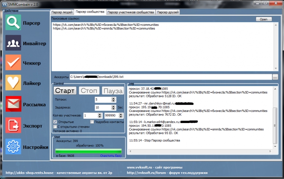Screen dimensions: 284x179
Task: Click log line 'Обработано 7672 ID. OK'
Action: click(x=155, y=114)
